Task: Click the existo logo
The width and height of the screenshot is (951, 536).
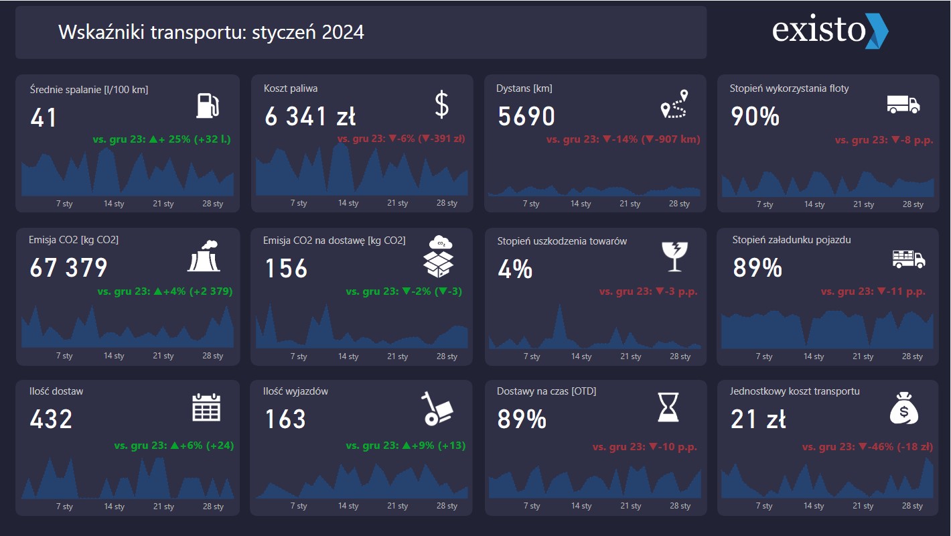Action: click(830, 31)
